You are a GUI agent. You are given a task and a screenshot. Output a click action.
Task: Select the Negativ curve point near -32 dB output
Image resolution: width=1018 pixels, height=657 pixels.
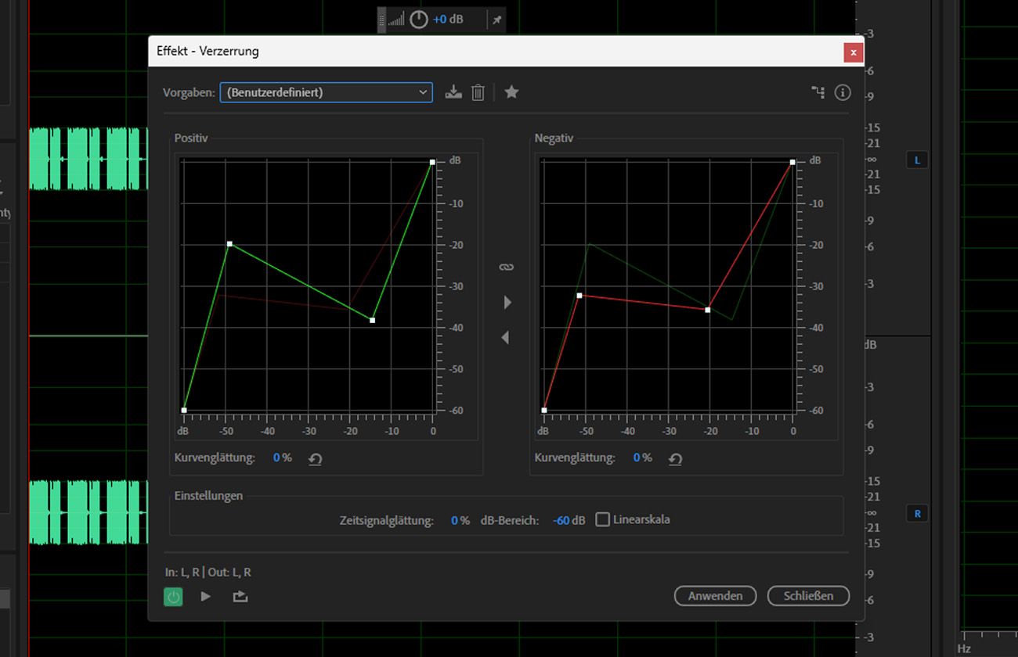pos(579,296)
